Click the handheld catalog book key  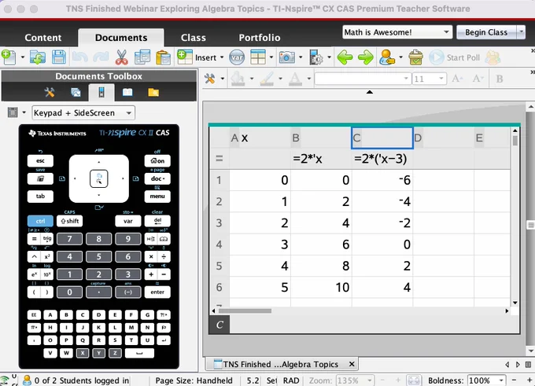click(x=164, y=239)
